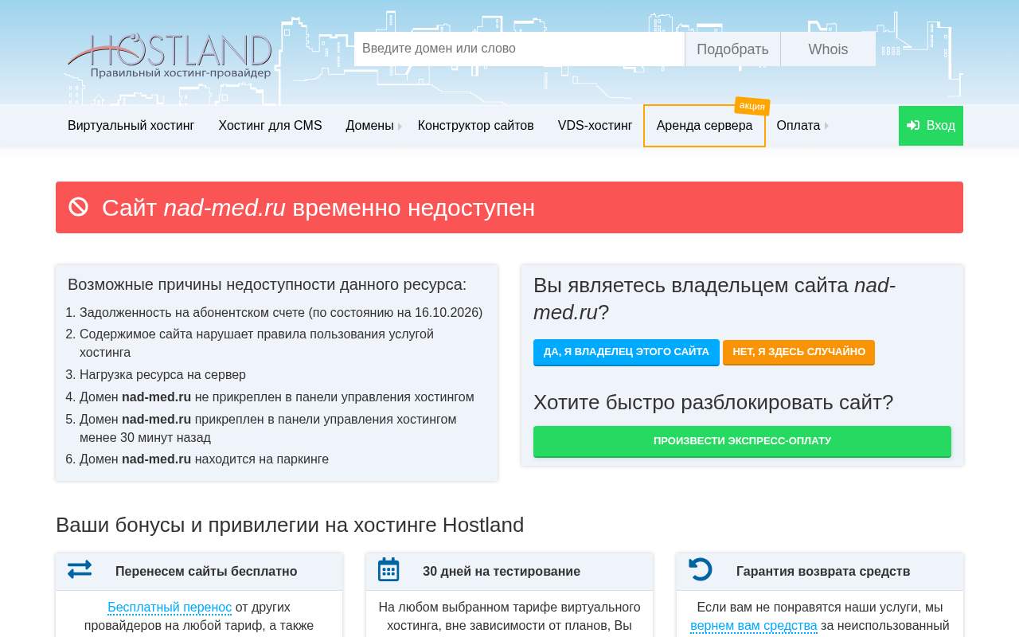This screenshot has width=1019, height=637.
Task: Open Виртуальный хостинг menu item
Action: (x=131, y=126)
